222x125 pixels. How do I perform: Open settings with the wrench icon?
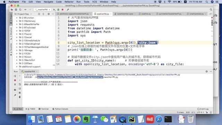coord(68,10)
